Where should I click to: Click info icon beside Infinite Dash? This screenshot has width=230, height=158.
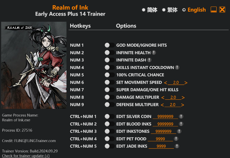[149, 60]
